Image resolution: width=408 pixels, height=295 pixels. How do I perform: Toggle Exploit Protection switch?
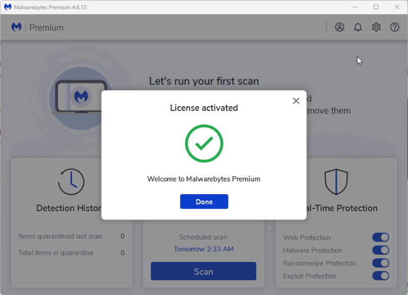380,276
